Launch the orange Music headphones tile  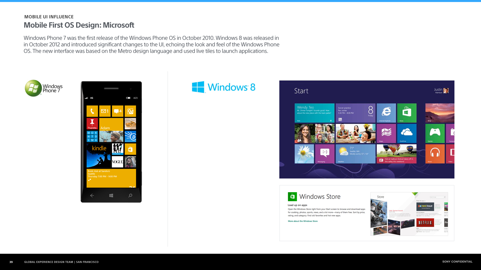(x=435, y=154)
